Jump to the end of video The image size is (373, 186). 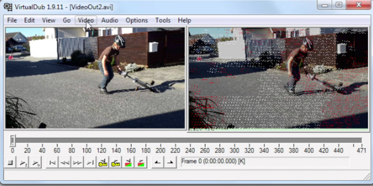[x=90, y=162]
